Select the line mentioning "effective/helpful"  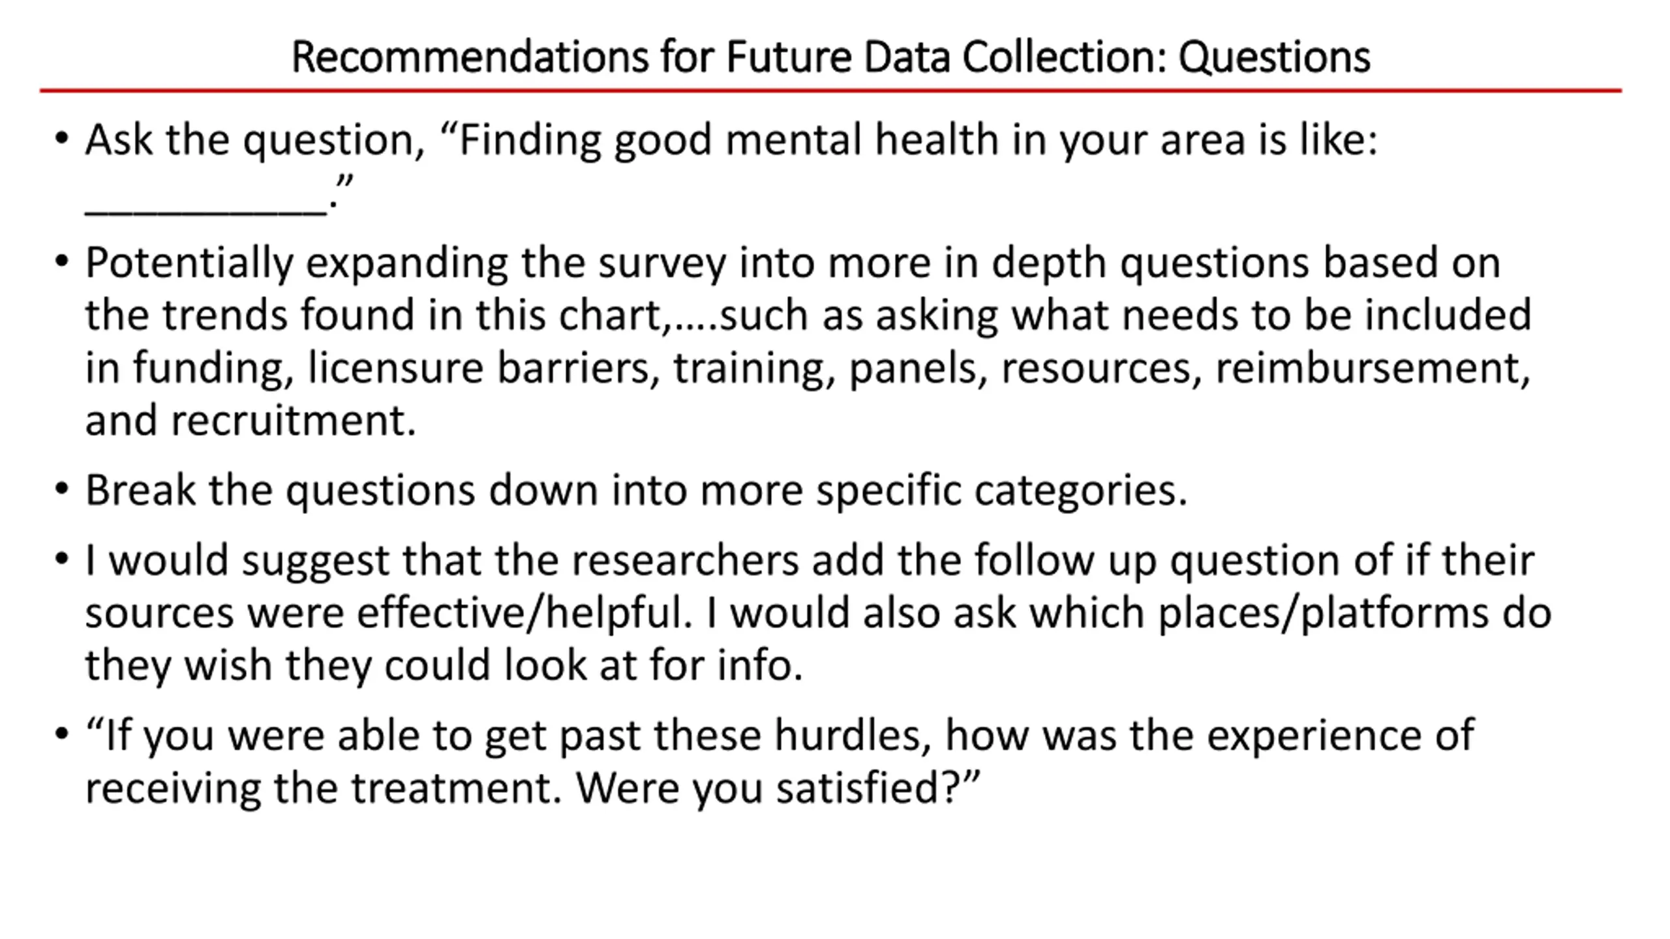click(x=818, y=613)
